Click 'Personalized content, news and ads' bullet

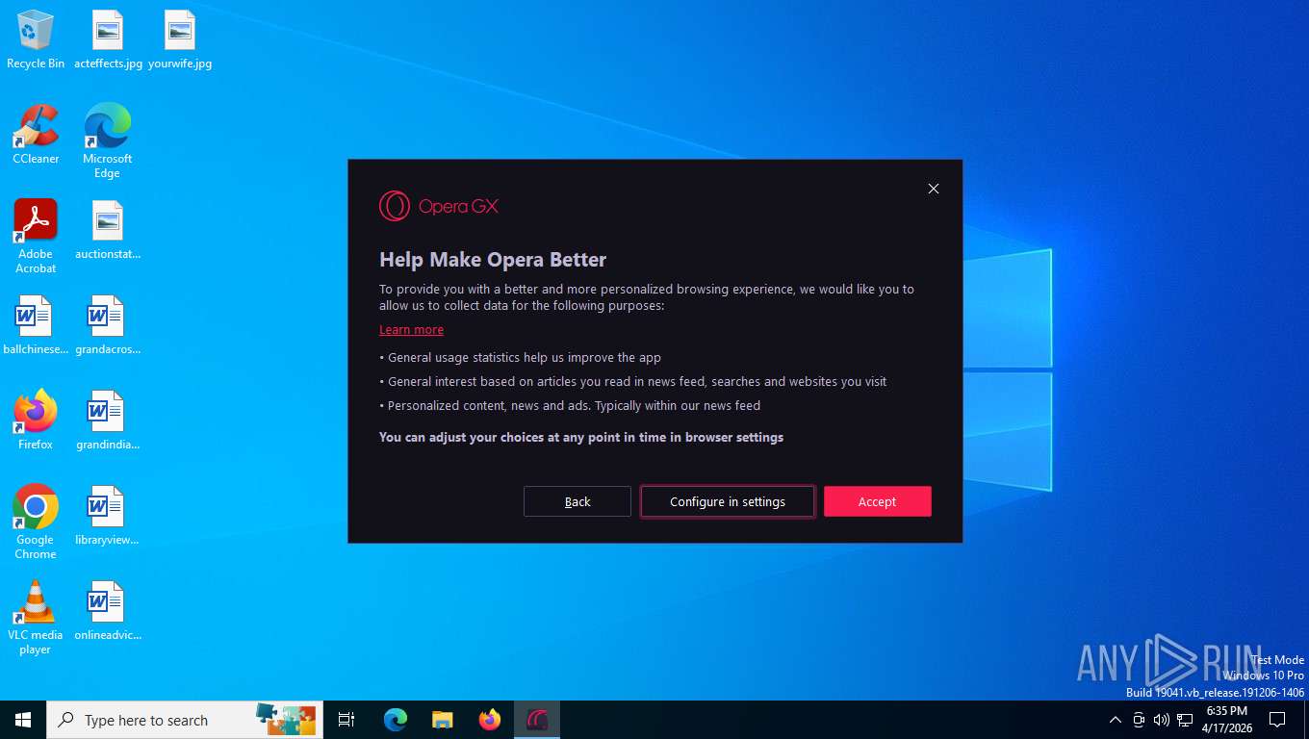570,406
